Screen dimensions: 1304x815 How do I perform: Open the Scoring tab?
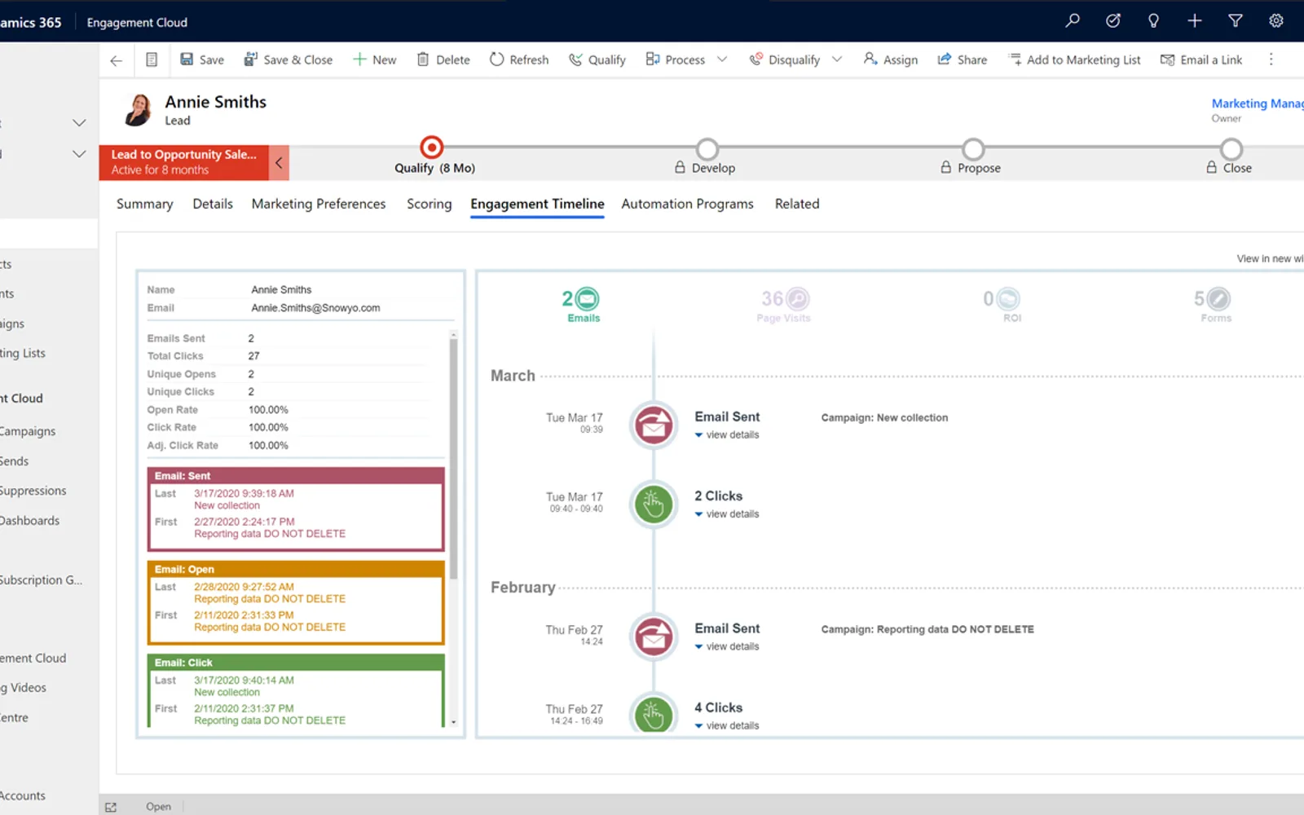(430, 204)
